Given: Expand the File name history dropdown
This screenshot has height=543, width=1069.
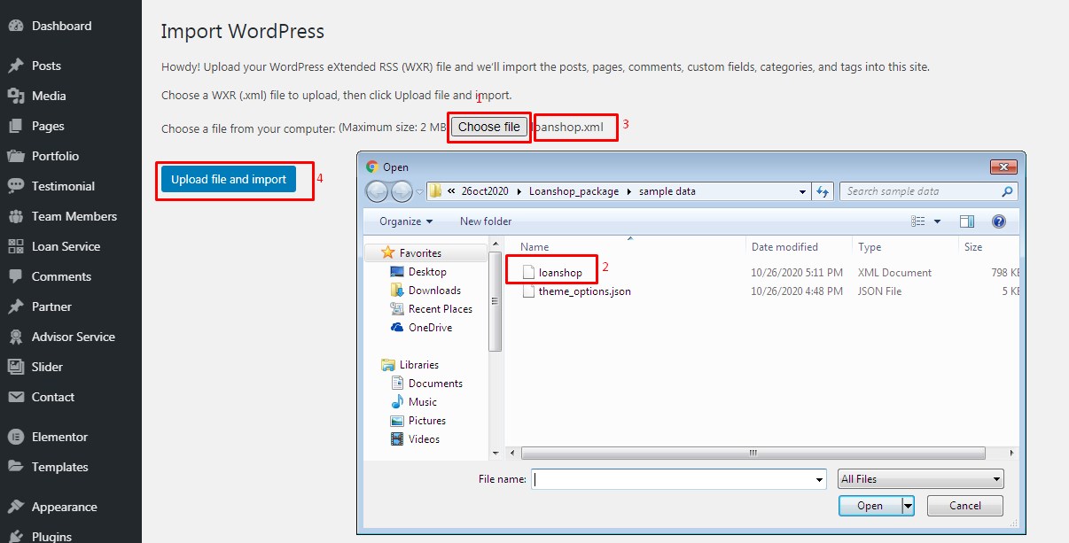Looking at the screenshot, I should pos(819,479).
